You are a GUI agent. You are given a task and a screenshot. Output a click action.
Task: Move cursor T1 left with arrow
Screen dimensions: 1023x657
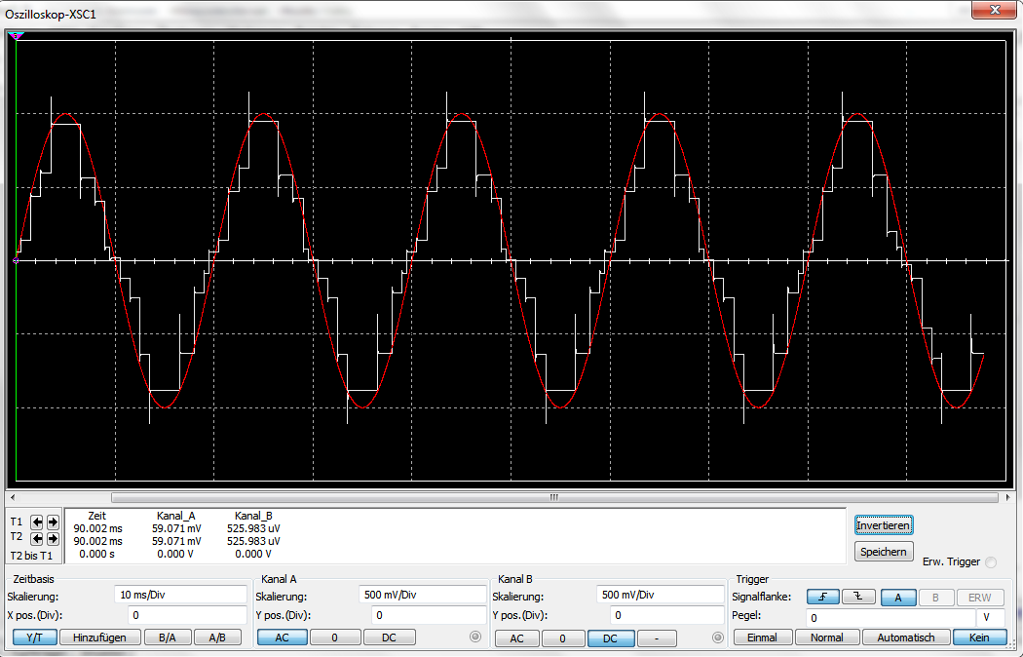pyautogui.click(x=37, y=522)
